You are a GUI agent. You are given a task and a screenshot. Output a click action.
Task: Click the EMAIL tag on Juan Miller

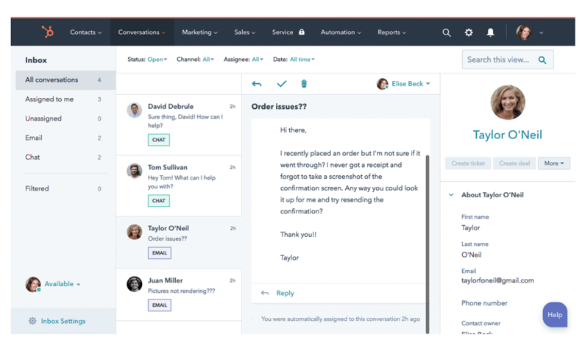159,305
